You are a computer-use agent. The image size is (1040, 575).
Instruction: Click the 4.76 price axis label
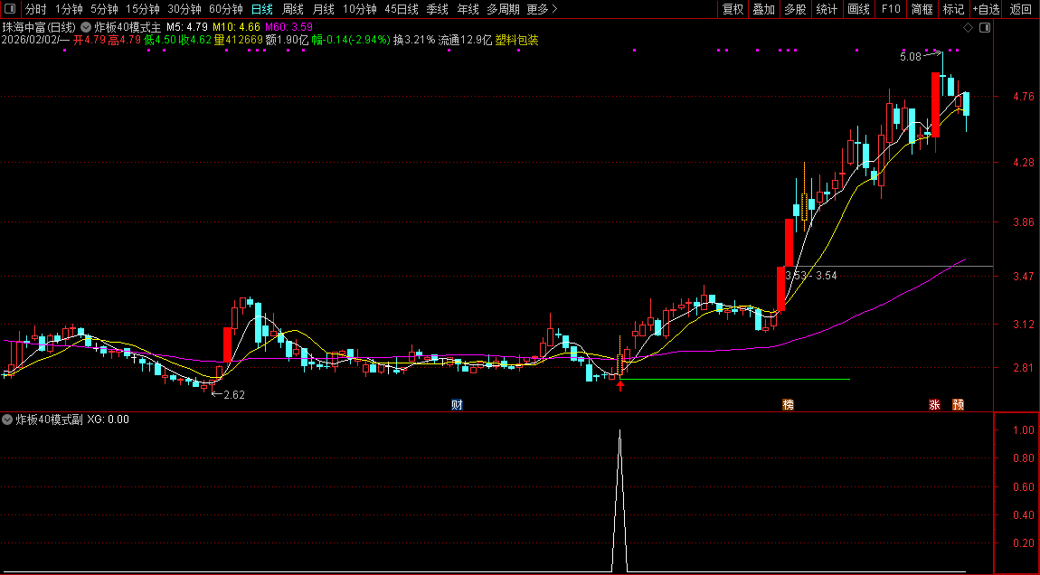[1024, 96]
